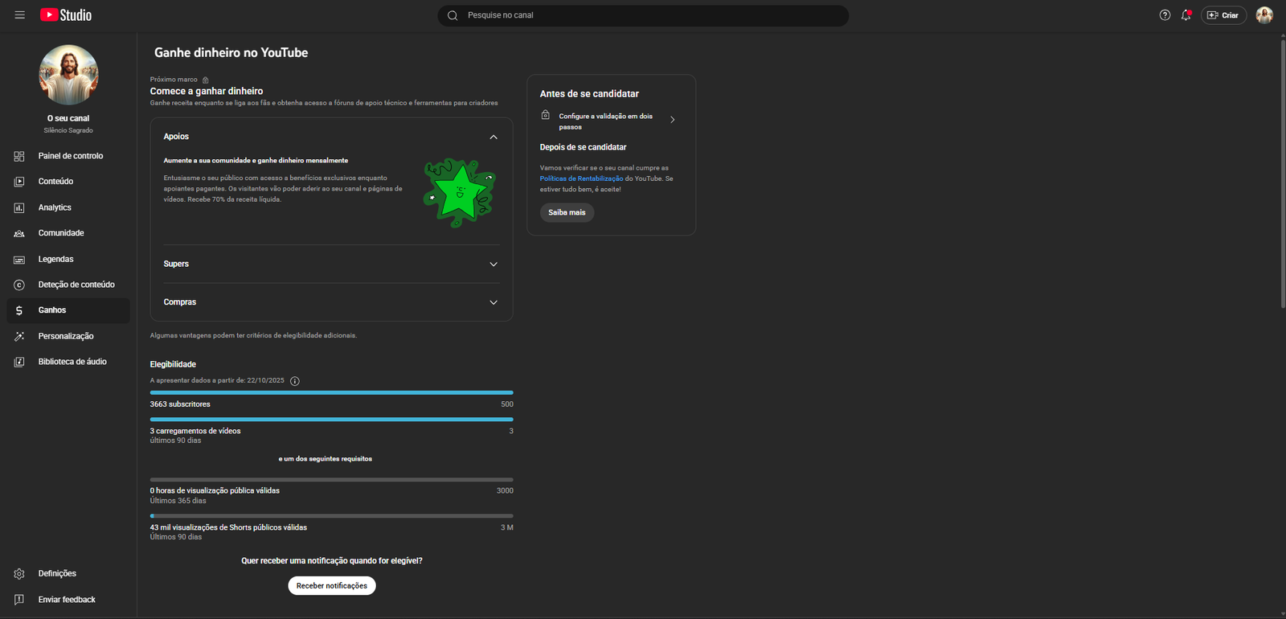Focus the Pesquise no canal search field
This screenshot has height=619, width=1286.
(643, 15)
